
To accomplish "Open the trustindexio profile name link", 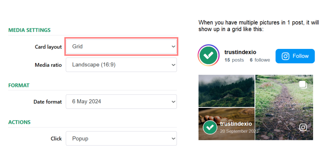I will click(x=240, y=52).
